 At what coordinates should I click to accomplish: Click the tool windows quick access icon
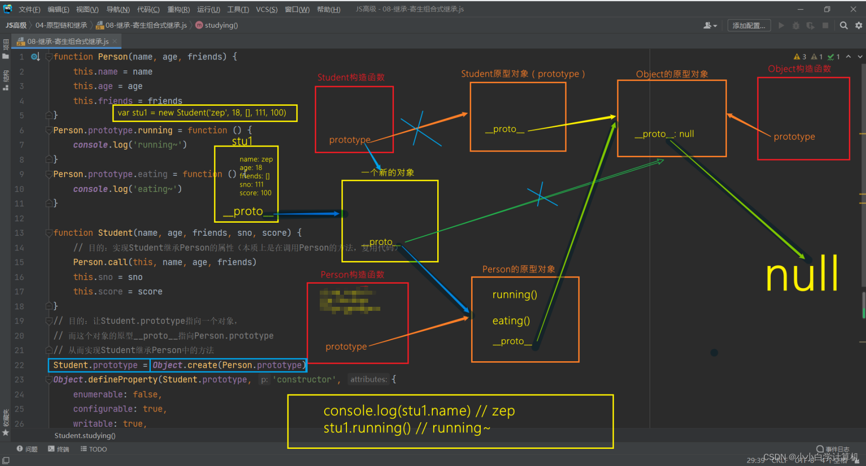(x=6, y=460)
